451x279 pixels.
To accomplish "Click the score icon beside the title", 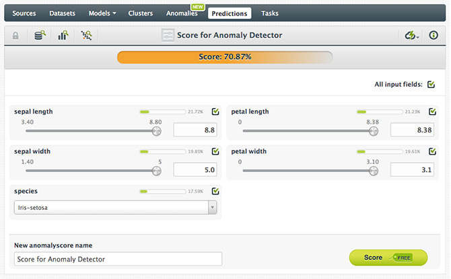I will pyautogui.click(x=169, y=35).
